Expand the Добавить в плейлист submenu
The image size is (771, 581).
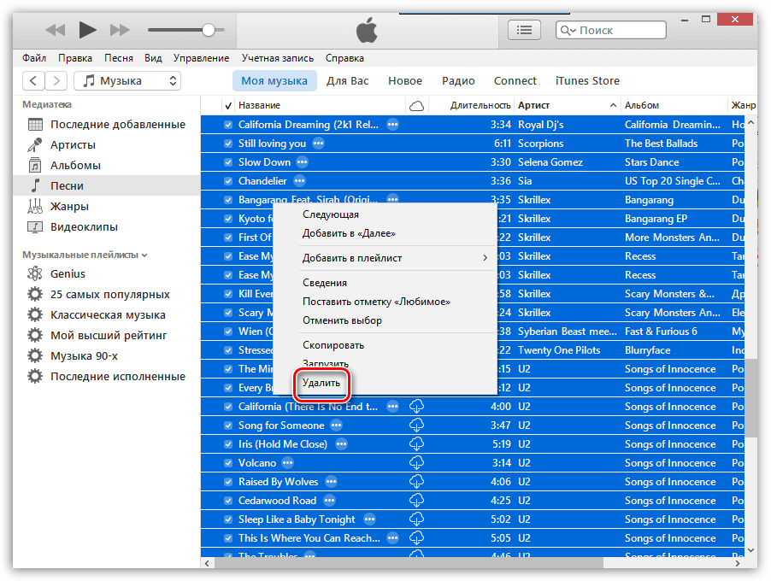(x=385, y=257)
